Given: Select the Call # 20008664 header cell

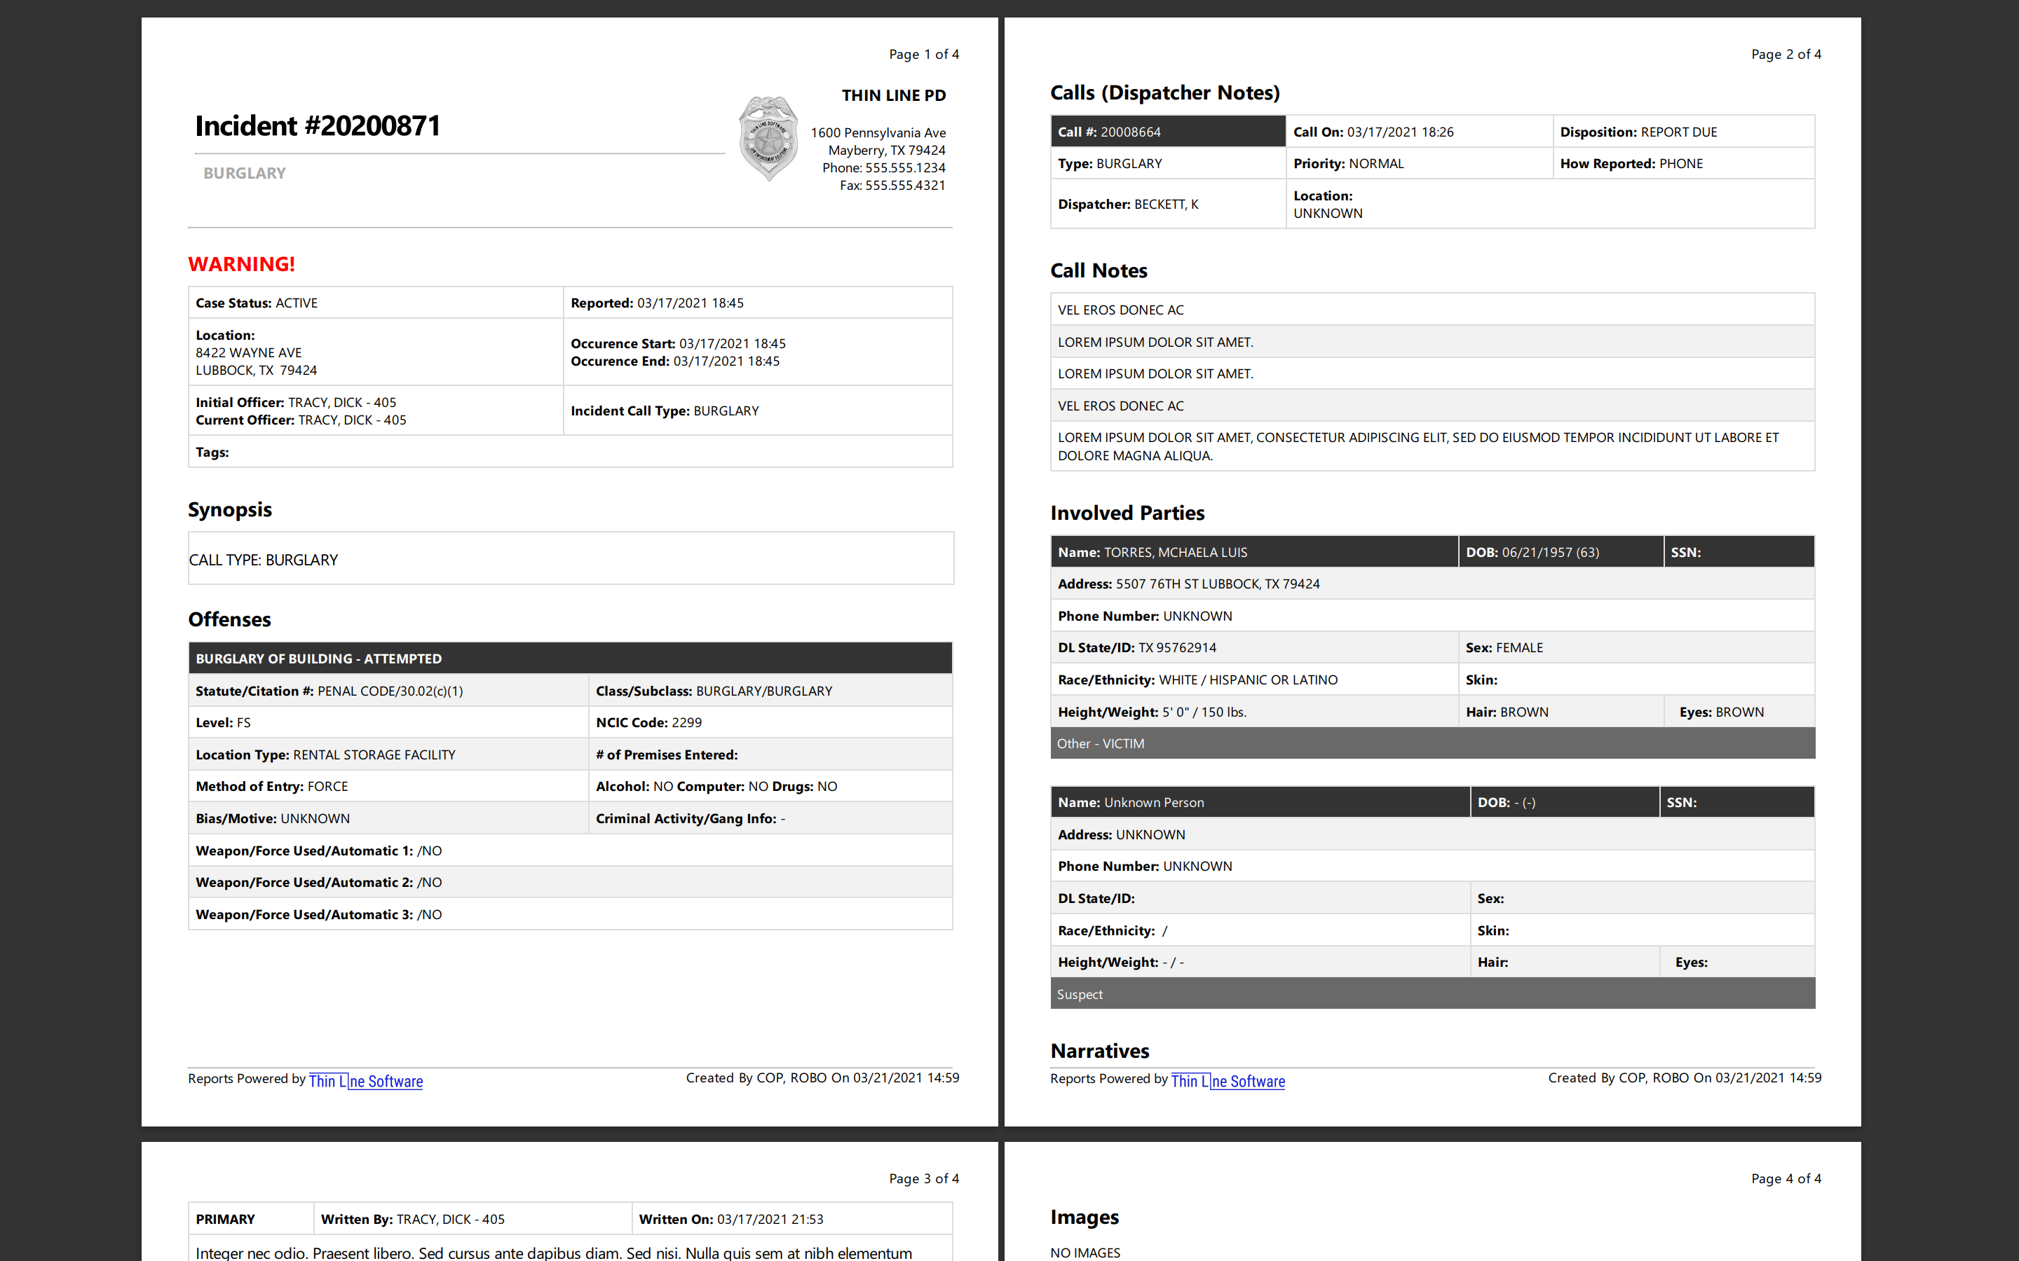Looking at the screenshot, I should 1167,132.
